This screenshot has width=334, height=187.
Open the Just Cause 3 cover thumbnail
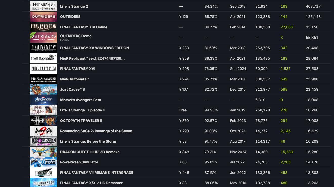[44, 89]
